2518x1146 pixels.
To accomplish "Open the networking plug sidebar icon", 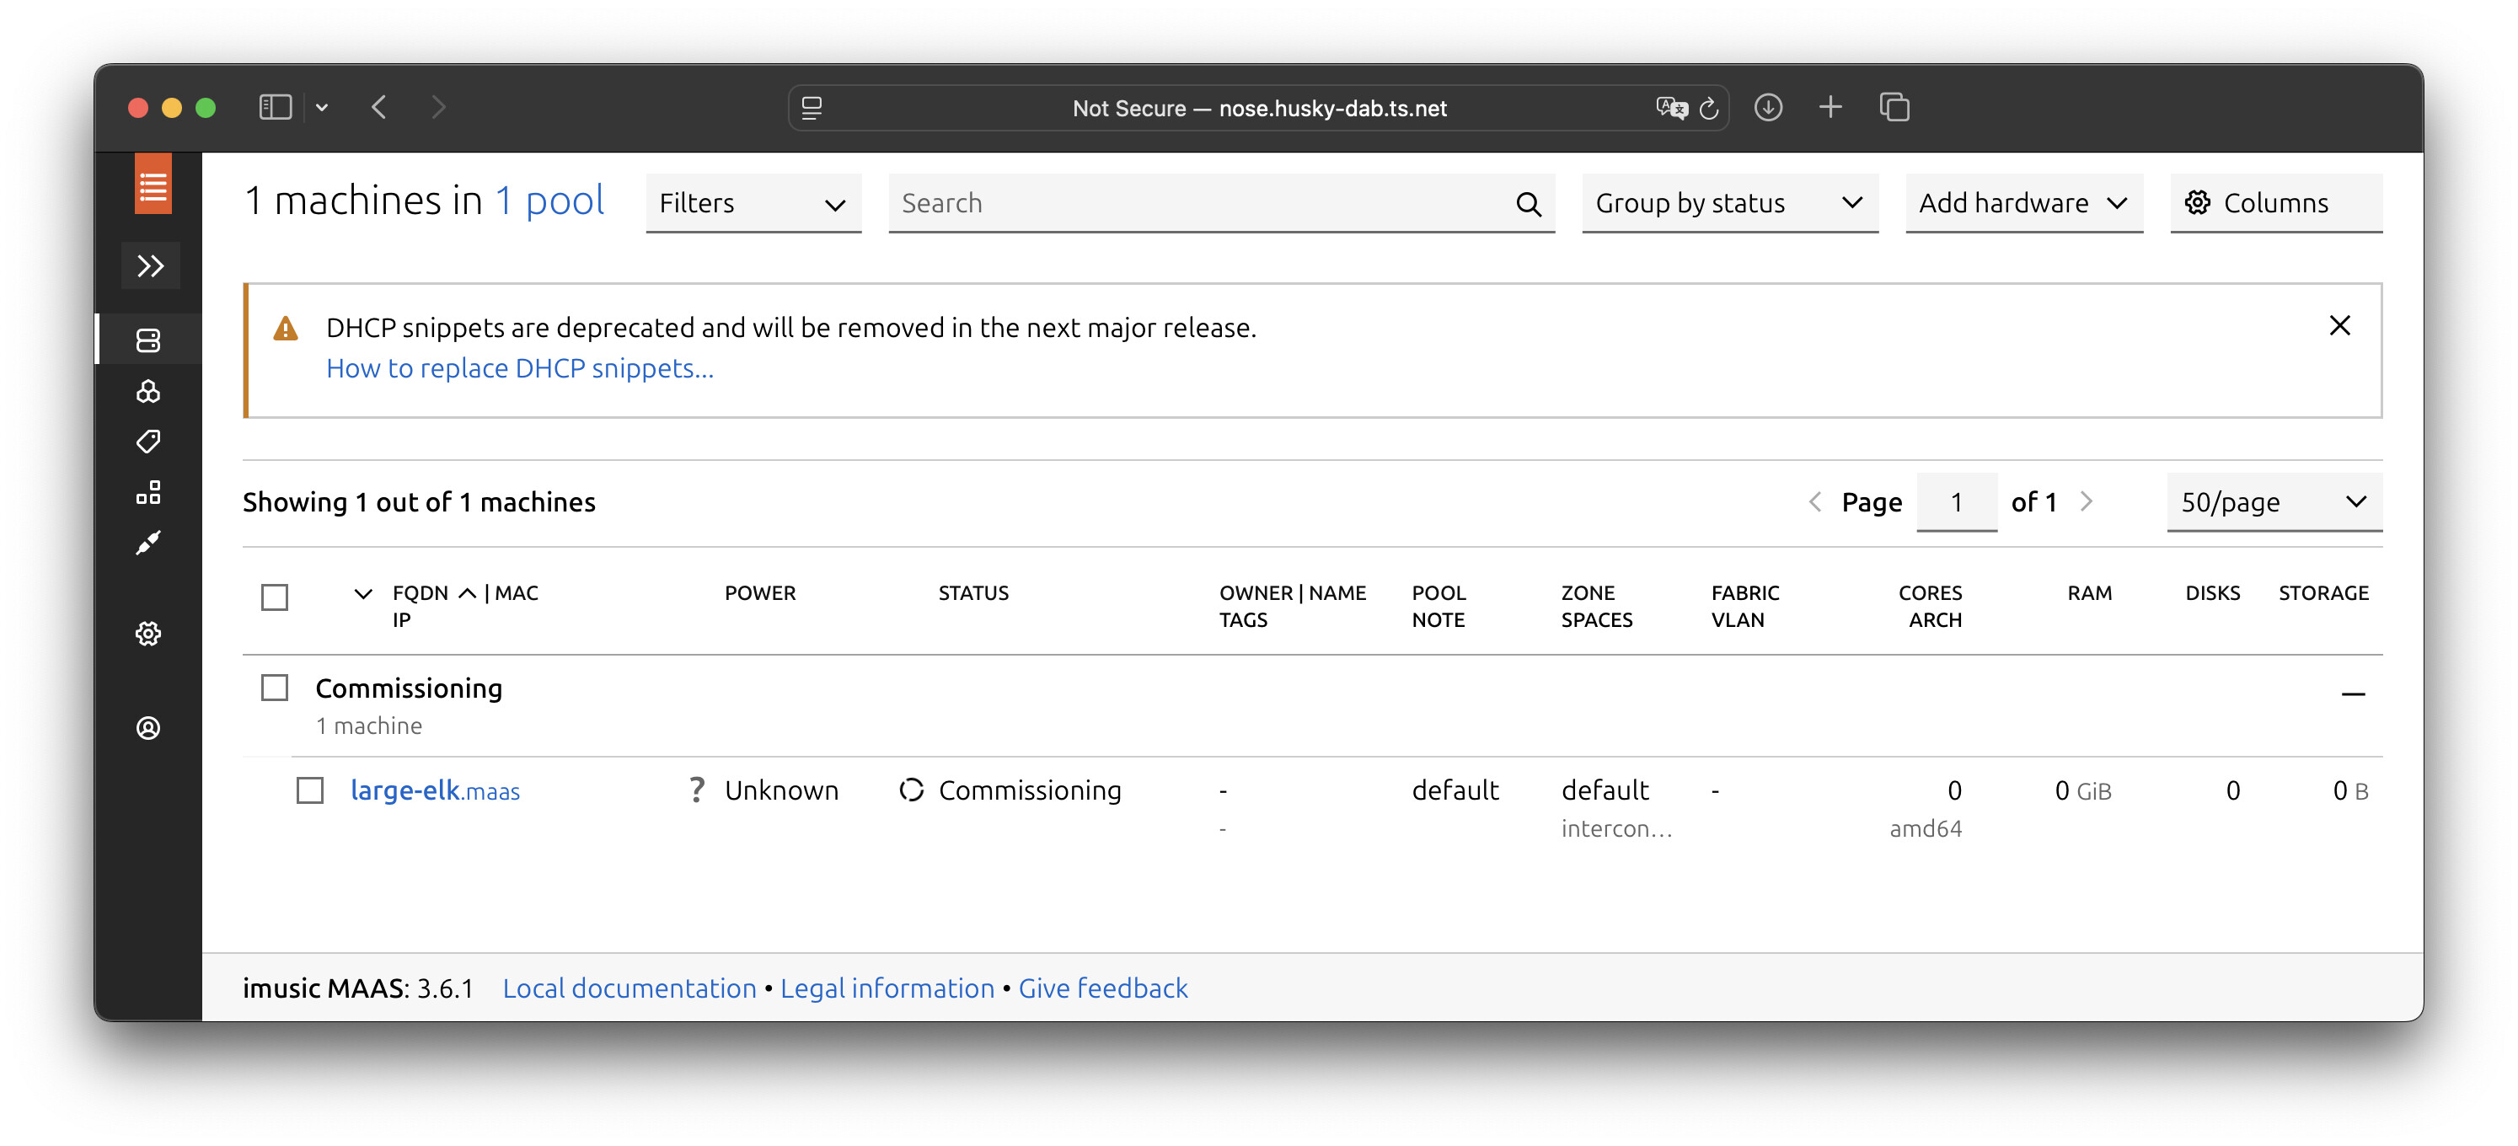I will coord(147,543).
